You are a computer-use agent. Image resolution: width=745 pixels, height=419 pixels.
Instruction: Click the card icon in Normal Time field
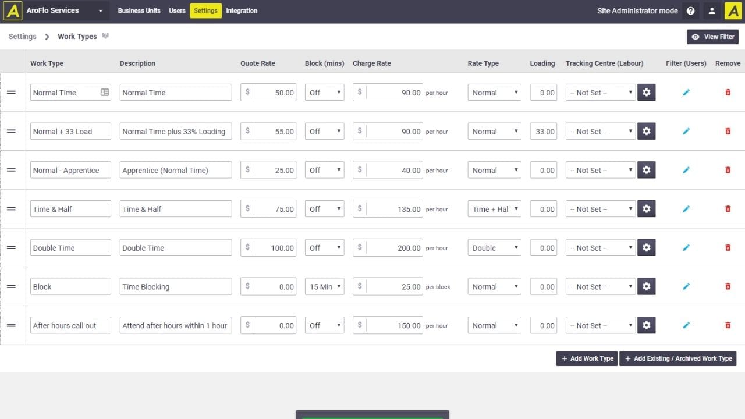(x=105, y=93)
